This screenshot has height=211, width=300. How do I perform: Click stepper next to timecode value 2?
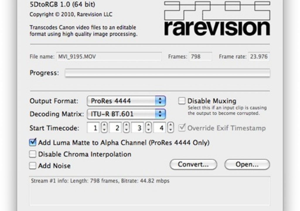126,127
